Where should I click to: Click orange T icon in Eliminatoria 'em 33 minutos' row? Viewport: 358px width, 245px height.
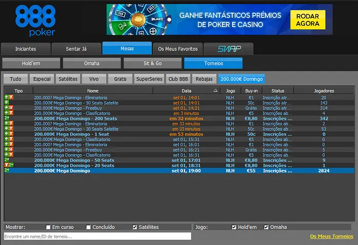11,124
